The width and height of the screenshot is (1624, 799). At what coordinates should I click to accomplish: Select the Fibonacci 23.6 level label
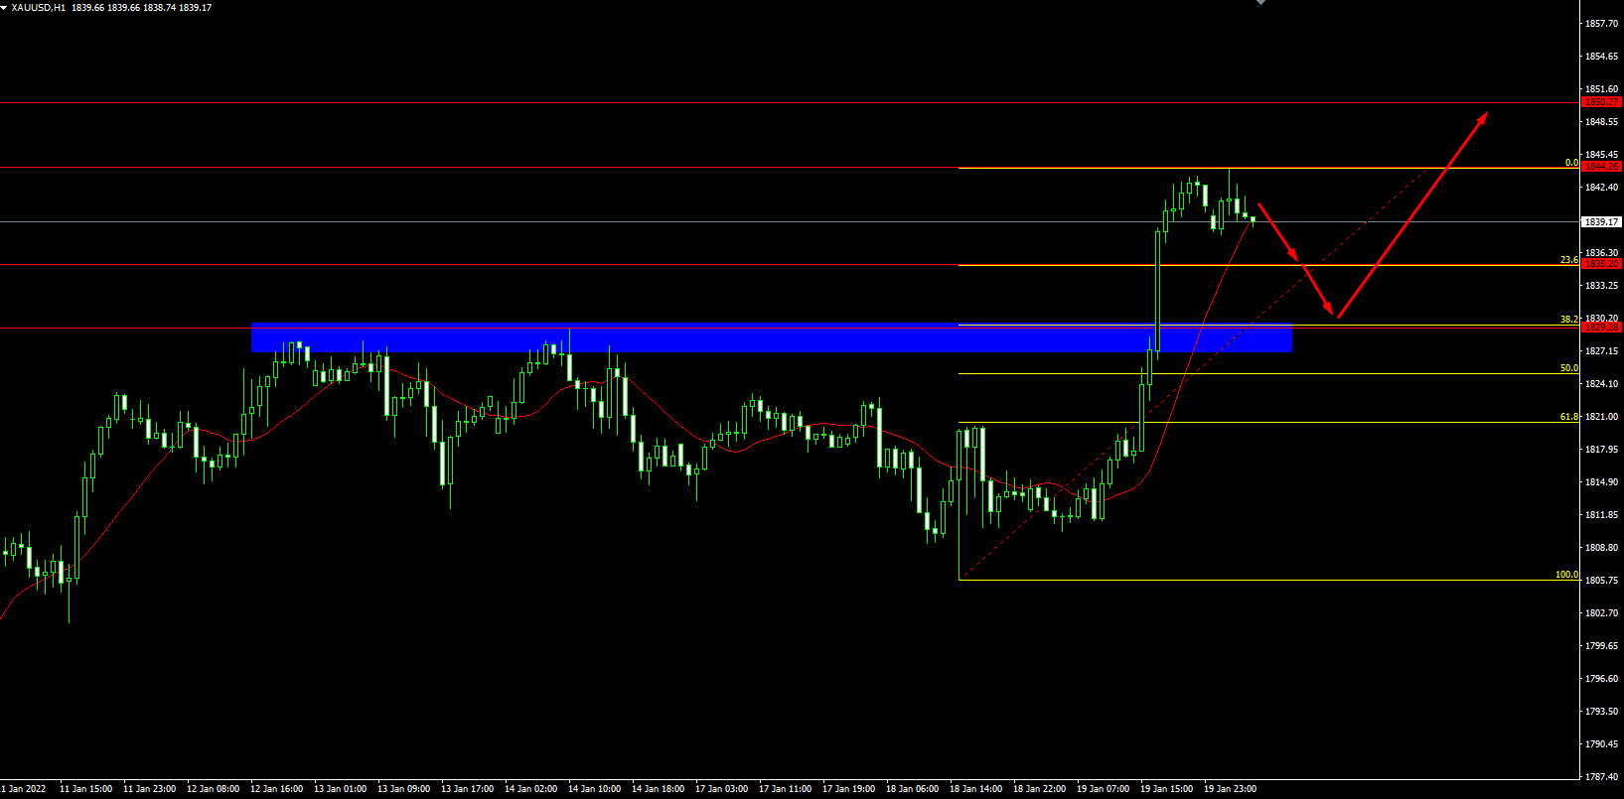[1568, 260]
